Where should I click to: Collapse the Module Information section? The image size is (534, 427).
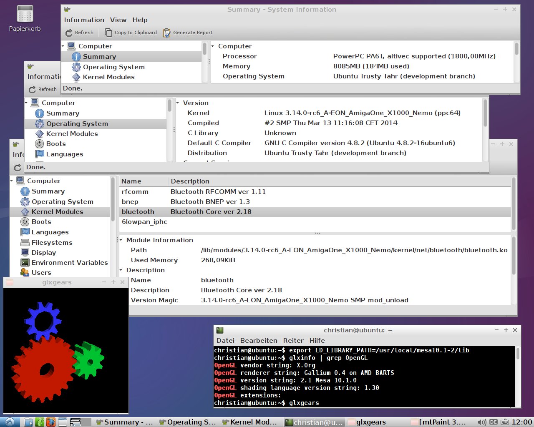point(121,240)
